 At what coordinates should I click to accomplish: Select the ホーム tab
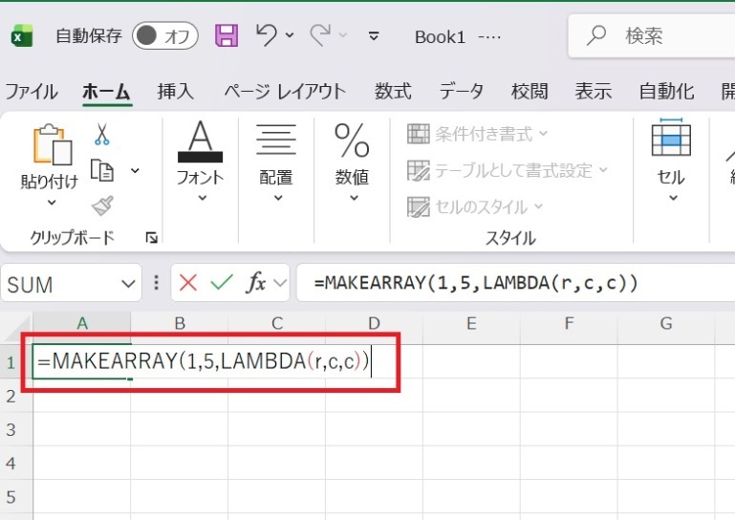(107, 92)
